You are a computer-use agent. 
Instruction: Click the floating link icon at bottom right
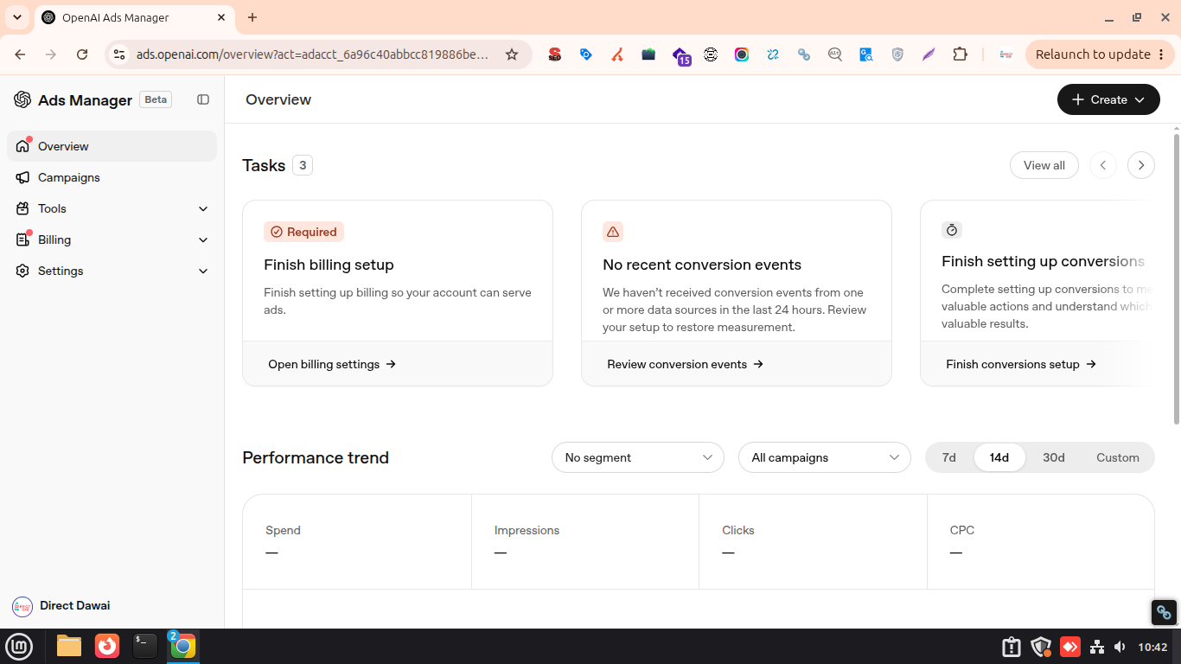[1164, 612]
